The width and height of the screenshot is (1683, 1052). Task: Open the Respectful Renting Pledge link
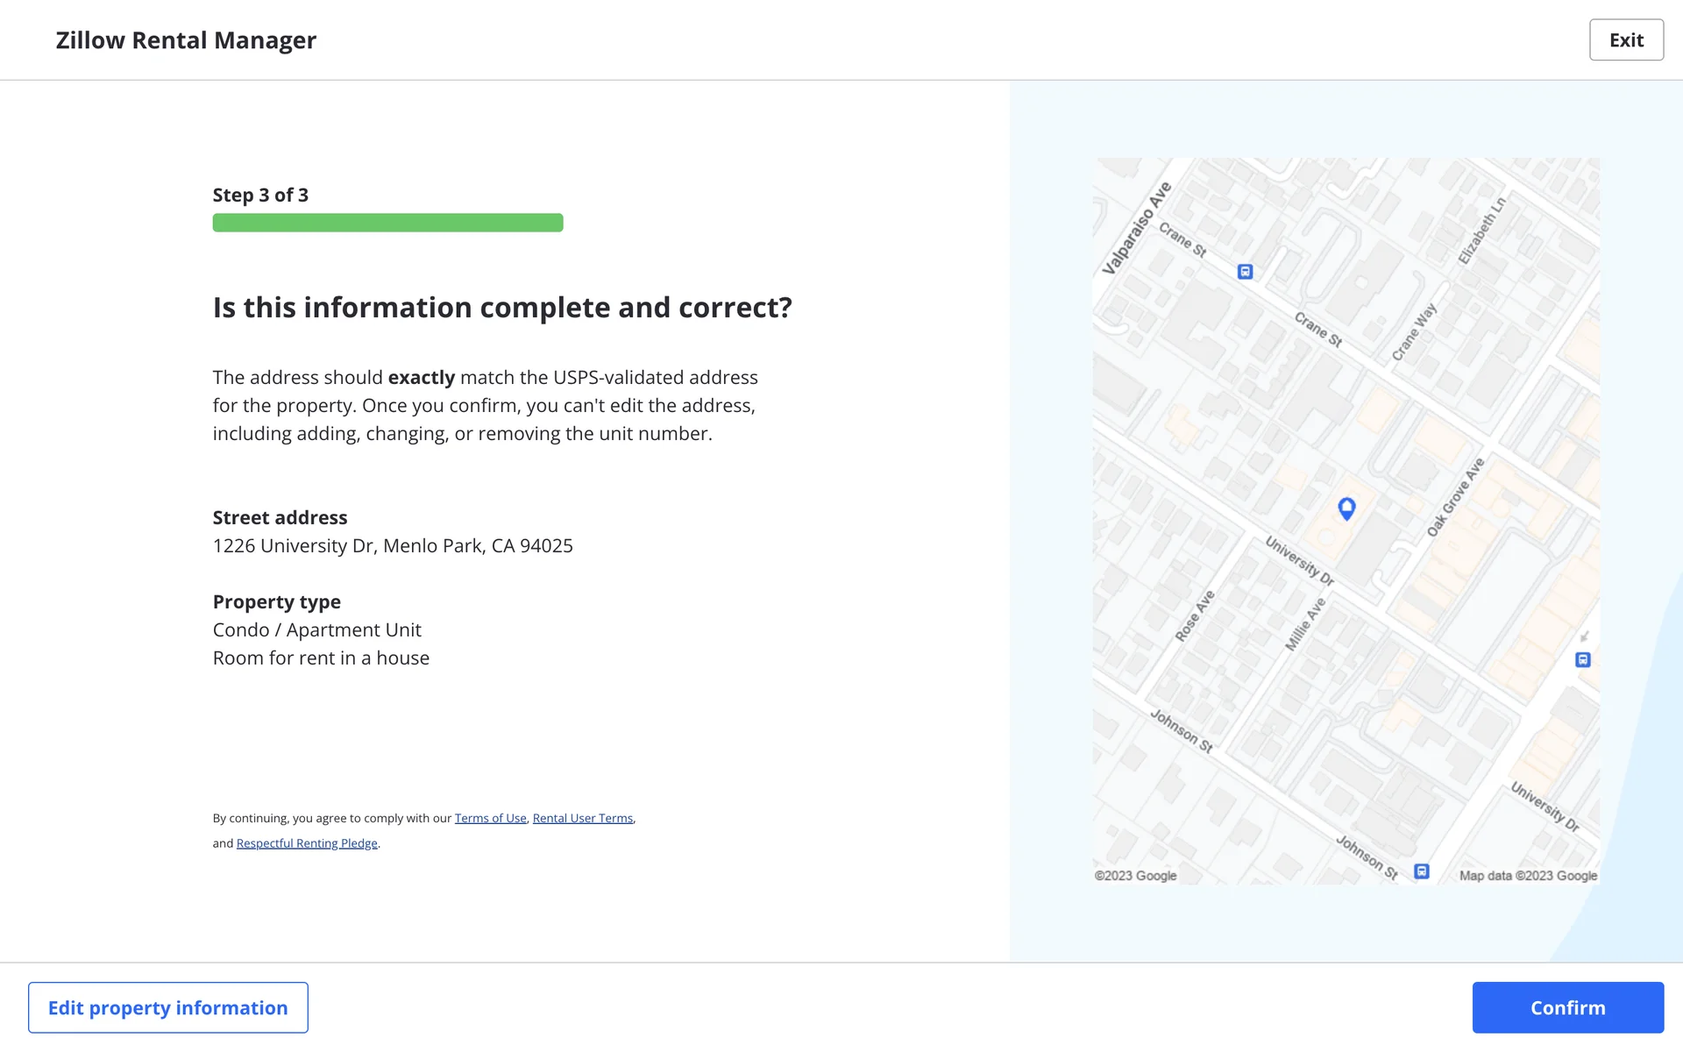tap(307, 843)
